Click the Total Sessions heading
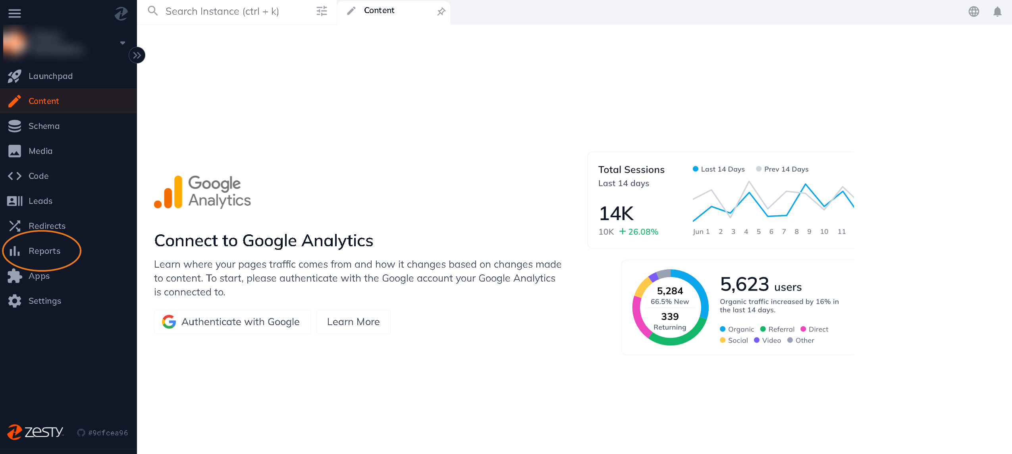This screenshot has height=454, width=1012. click(631, 170)
